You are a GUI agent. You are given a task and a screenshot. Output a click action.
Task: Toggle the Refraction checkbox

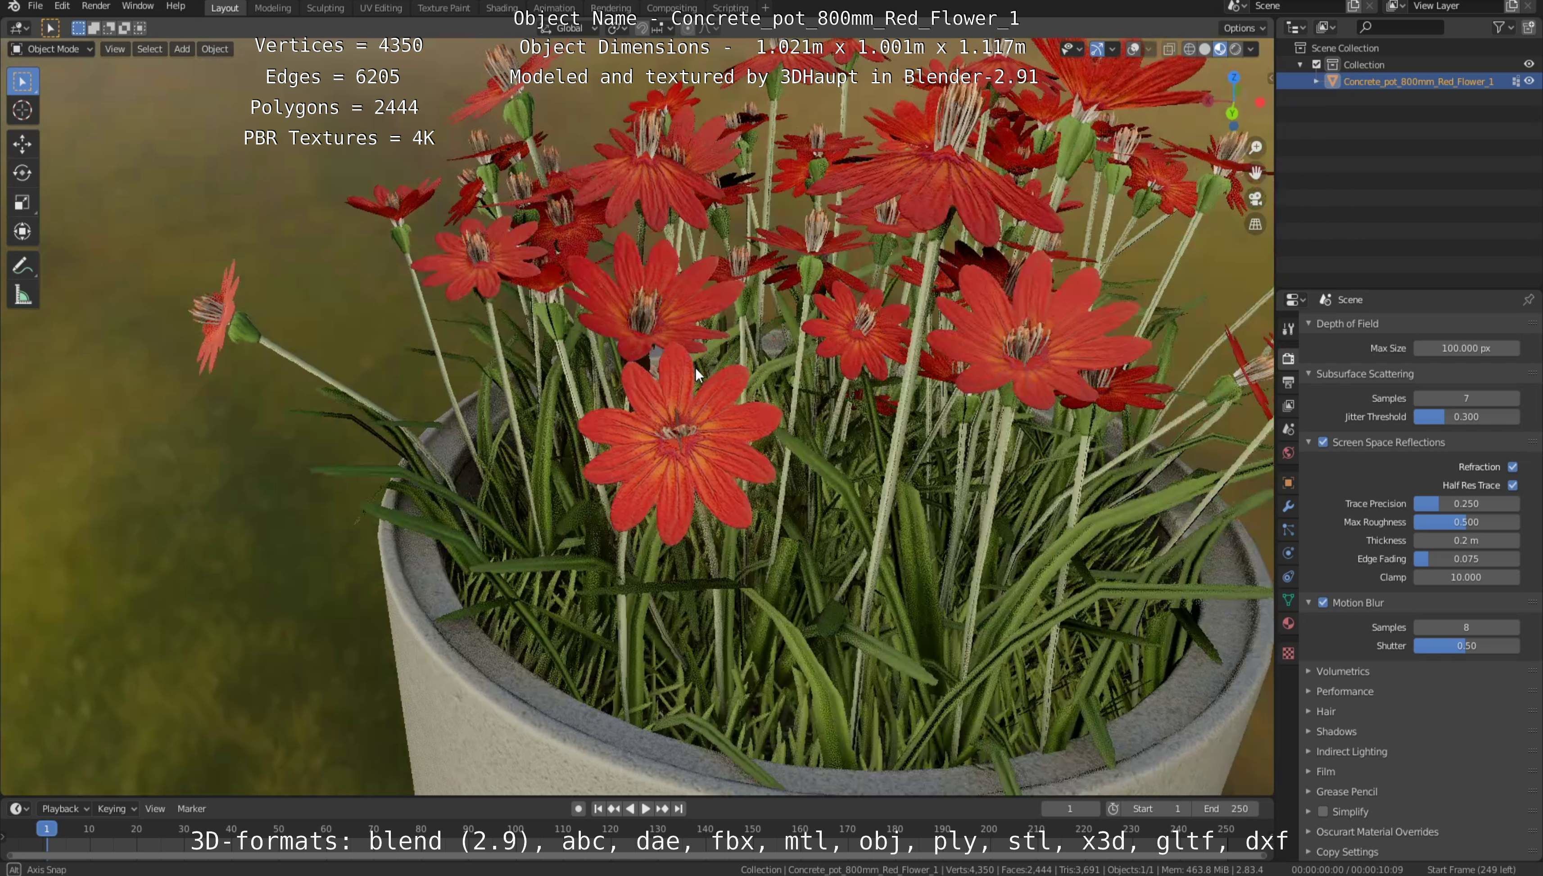[1512, 467]
